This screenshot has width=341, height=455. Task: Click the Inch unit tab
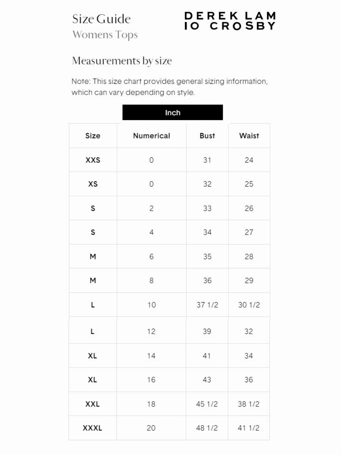(x=172, y=113)
